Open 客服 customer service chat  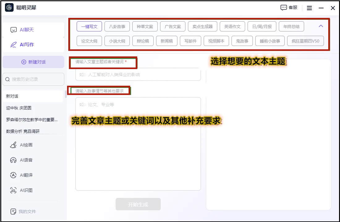pos(289,8)
